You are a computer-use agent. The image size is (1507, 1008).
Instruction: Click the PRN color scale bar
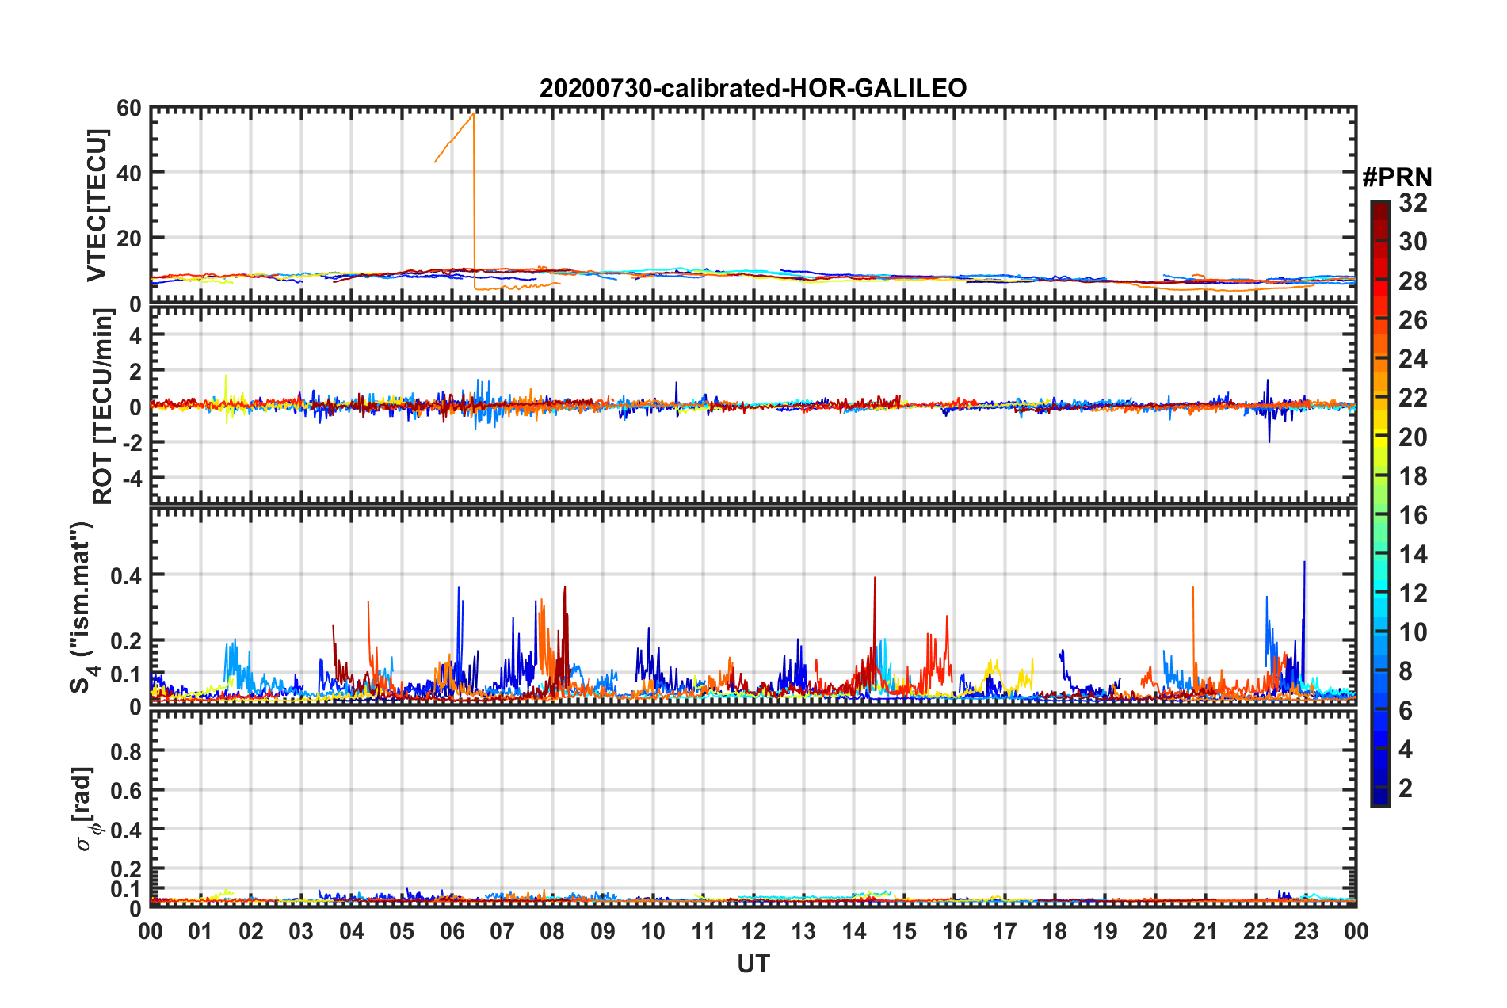(x=1379, y=503)
